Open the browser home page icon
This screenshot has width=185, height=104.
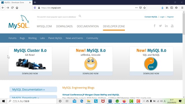point(17,8)
